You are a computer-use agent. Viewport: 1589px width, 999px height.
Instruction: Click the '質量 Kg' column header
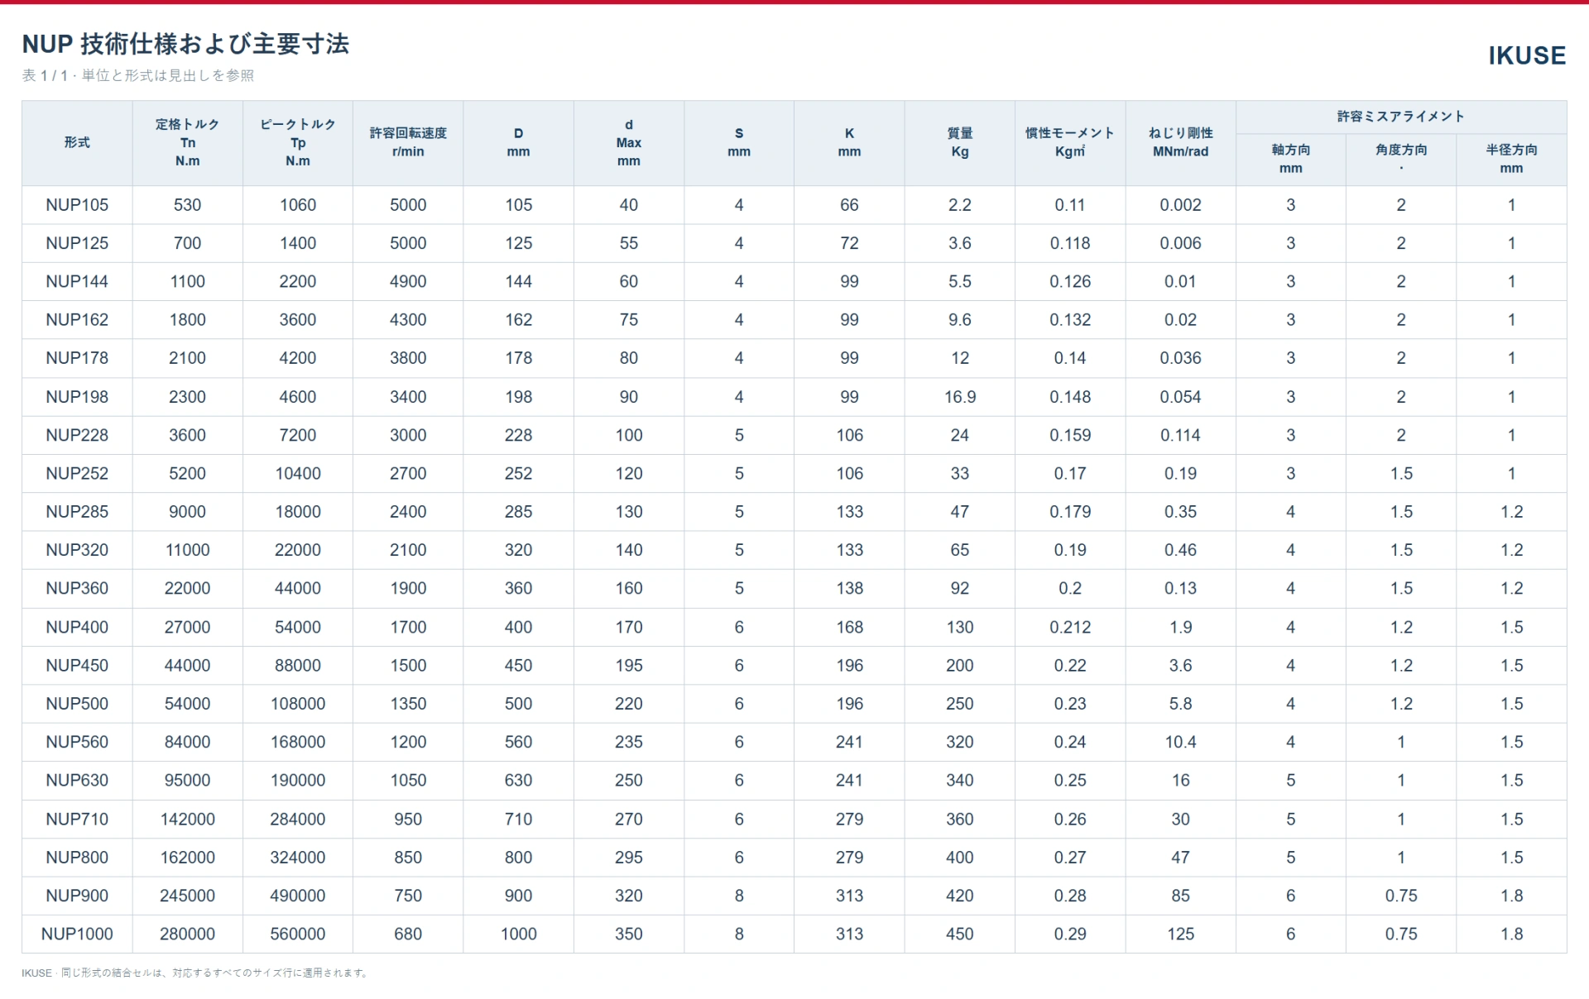click(960, 142)
